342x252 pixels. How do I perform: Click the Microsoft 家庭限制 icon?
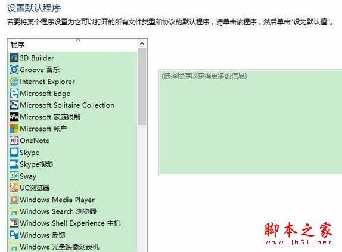coord(14,117)
